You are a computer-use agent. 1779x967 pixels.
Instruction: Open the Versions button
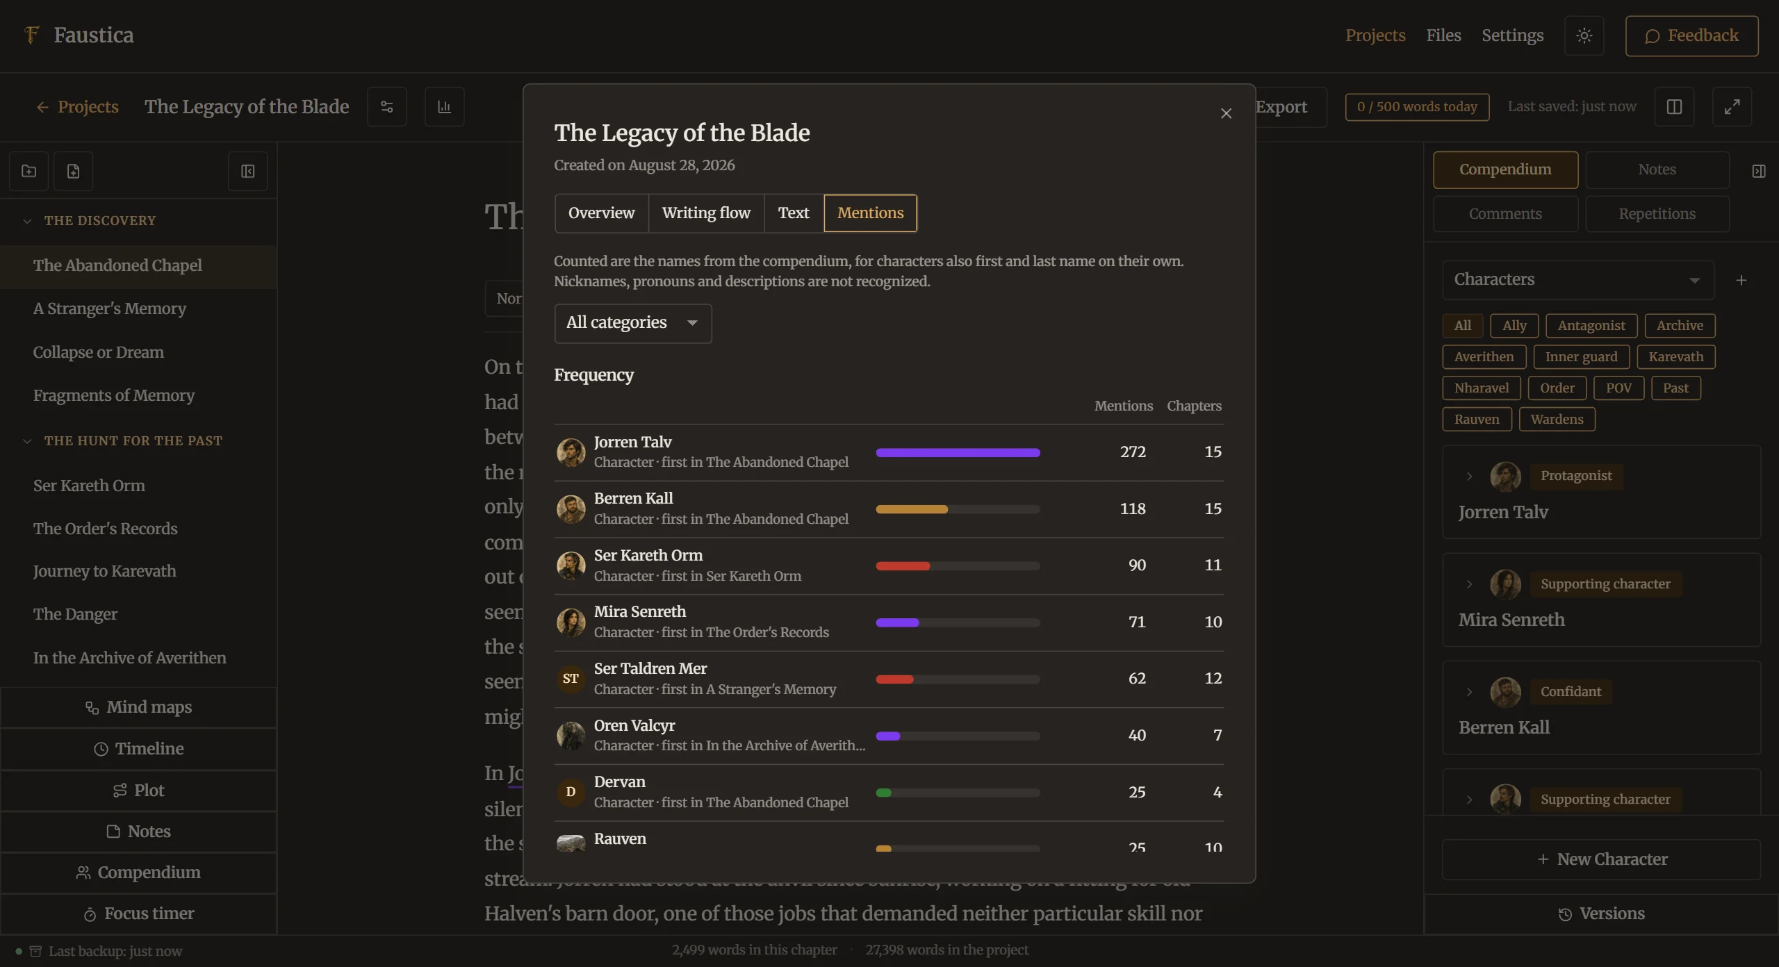coord(1601,914)
